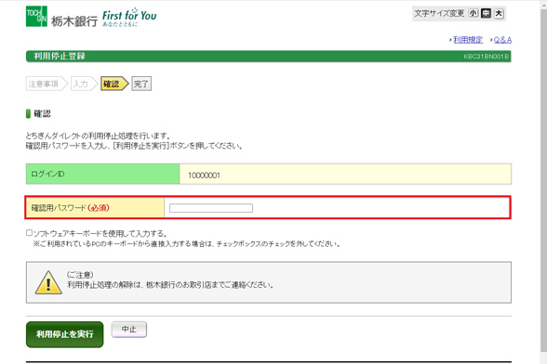Set font size to 小 (small)

point(473,13)
